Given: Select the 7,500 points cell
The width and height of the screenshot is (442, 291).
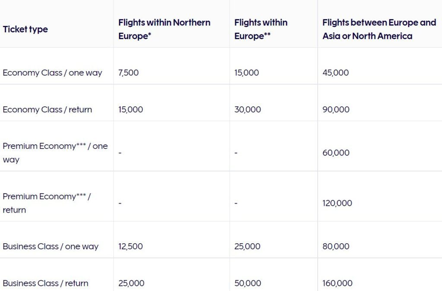Looking at the screenshot, I should pyautogui.click(x=129, y=73).
